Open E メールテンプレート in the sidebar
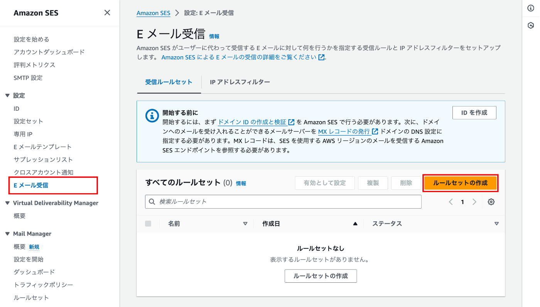The image size is (540, 307). click(x=43, y=147)
